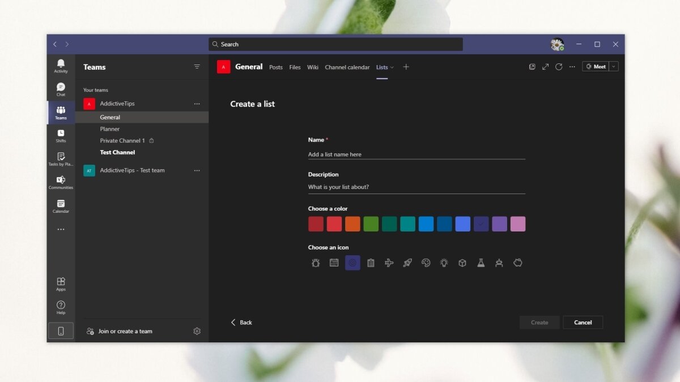The width and height of the screenshot is (680, 382).
Task: Open the Meet button dropdown arrow
Action: [615, 66]
